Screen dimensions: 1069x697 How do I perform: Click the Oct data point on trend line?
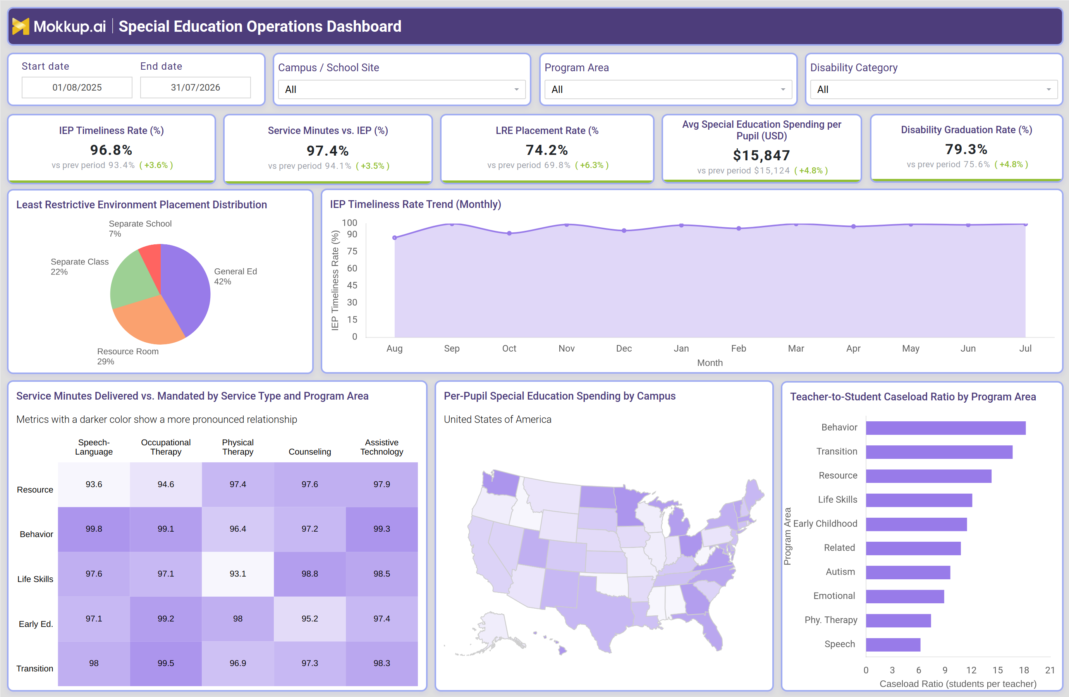pos(509,233)
